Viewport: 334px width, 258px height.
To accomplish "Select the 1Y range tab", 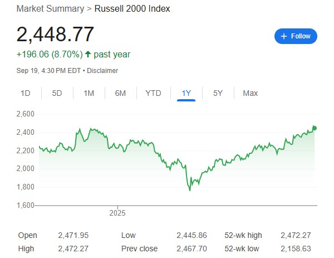I will point(186,93).
